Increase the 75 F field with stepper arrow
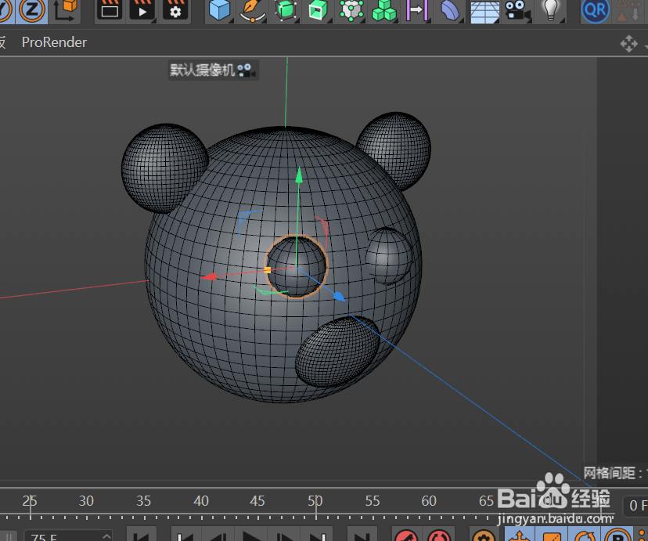 click(x=106, y=536)
